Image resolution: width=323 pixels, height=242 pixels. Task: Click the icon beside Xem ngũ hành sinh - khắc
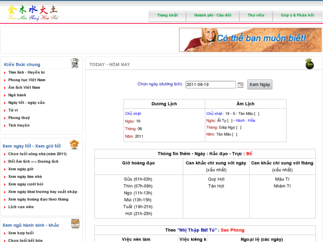tap(75, 224)
